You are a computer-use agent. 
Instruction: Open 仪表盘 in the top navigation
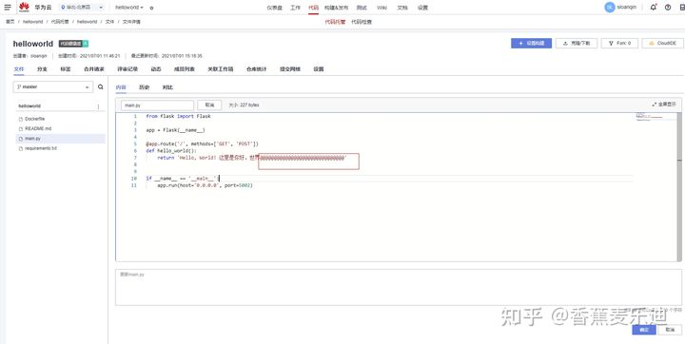[274, 8]
